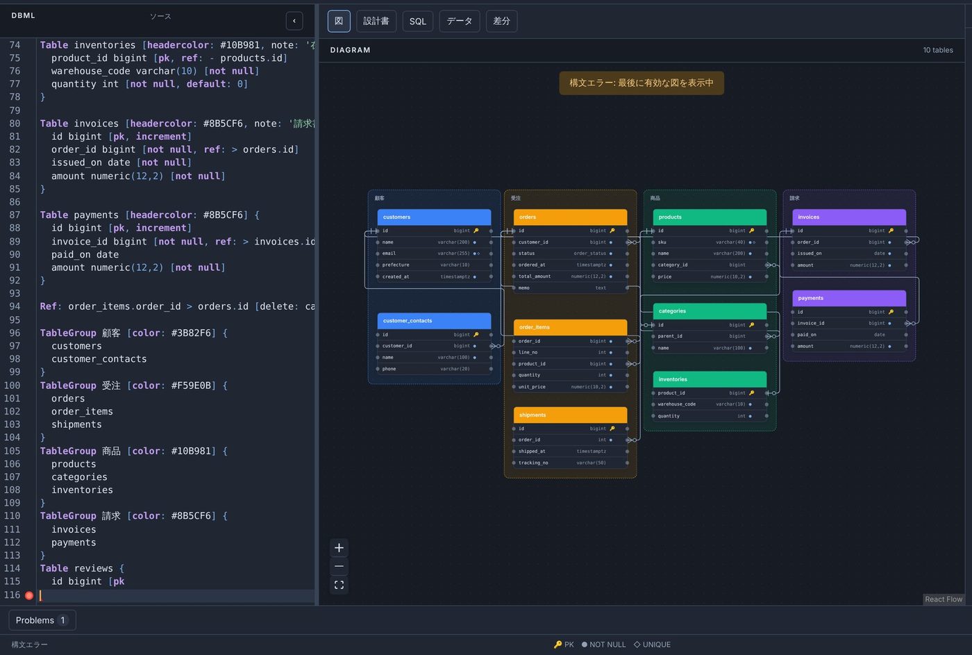This screenshot has width=972, height=655.
Task: Place cursor on "Ref: order_items.order_id" line
Action: [177, 306]
